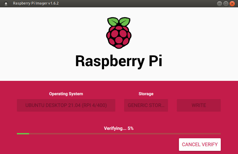
Task: Click the app icon in the title bar
Action: coord(5,3)
